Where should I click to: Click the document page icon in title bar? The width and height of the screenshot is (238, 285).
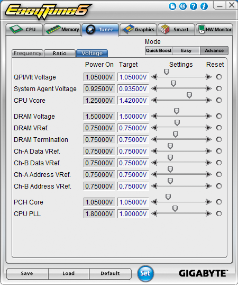click(172, 6)
